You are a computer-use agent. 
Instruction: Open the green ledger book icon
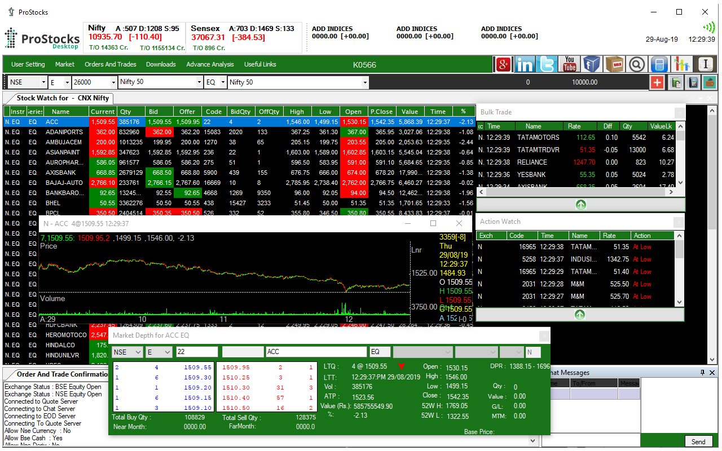click(675, 82)
